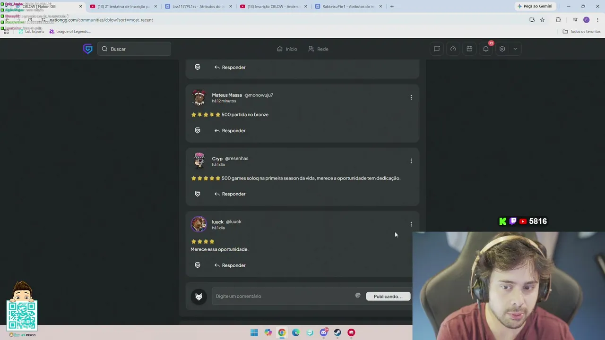Image resolution: width=605 pixels, height=340 pixels.
Task: Open Cryp's profile avatar
Action: (x=199, y=161)
